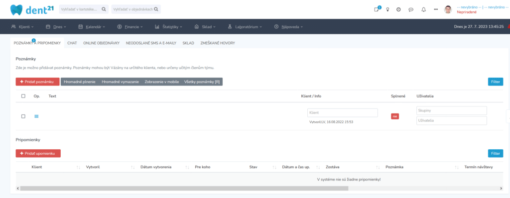Image resolution: width=510 pixels, height=198 pixels.
Task: Click the scrollbar left arrow
Action: [x=18, y=188]
